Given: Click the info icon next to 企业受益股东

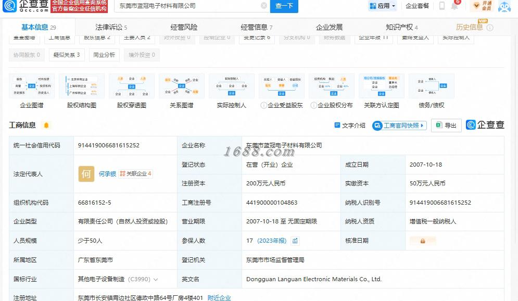Looking at the screenshot, I should [x=263, y=105].
